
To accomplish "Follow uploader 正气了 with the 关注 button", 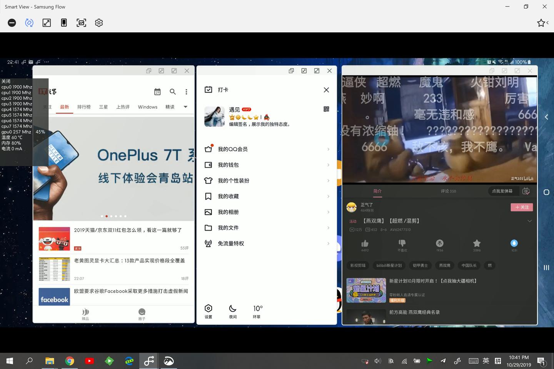I will pos(522,207).
